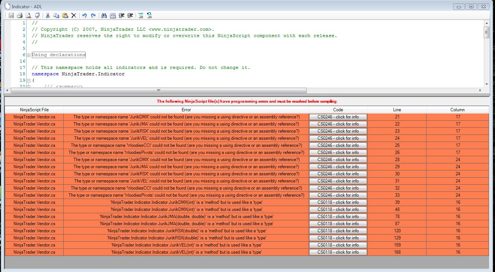
Task: Open CS0118 info for line 78 error
Action: point(338,217)
